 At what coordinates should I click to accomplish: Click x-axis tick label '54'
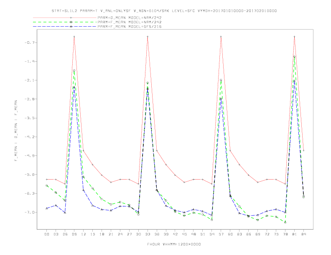(x=212, y=234)
